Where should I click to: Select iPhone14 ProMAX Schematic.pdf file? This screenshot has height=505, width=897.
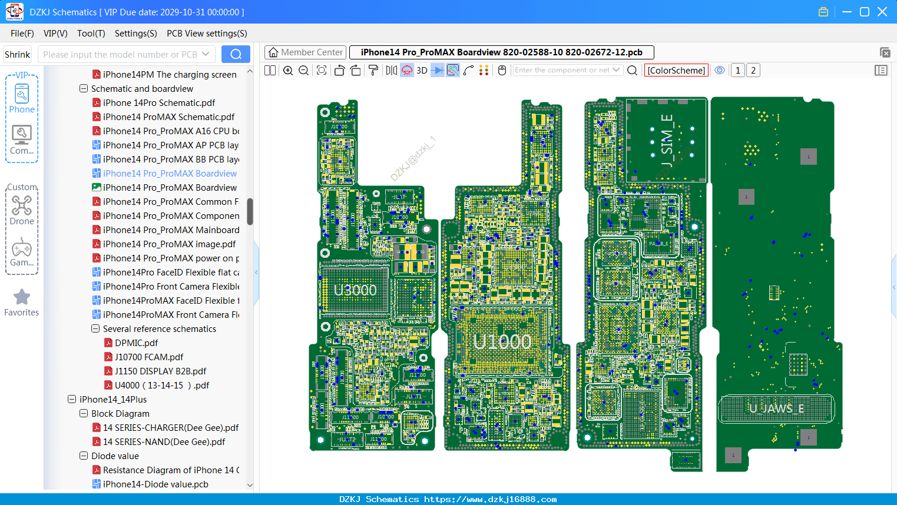[x=168, y=117]
